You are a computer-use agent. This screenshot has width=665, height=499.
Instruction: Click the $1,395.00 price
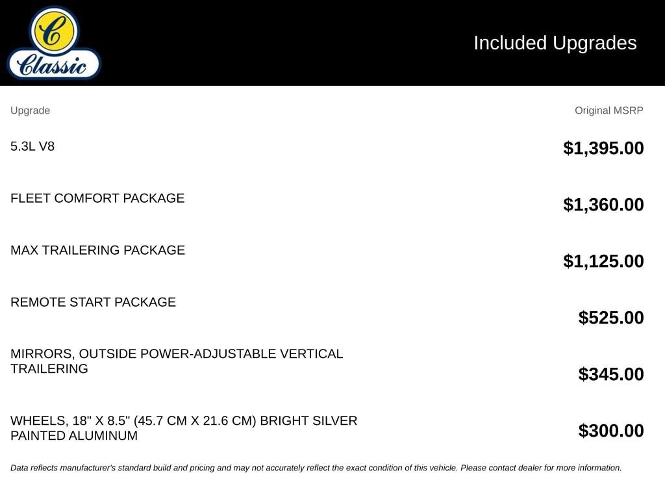pos(603,148)
